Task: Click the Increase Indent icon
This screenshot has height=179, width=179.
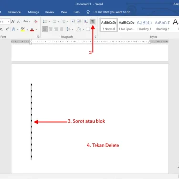Action: point(79,21)
